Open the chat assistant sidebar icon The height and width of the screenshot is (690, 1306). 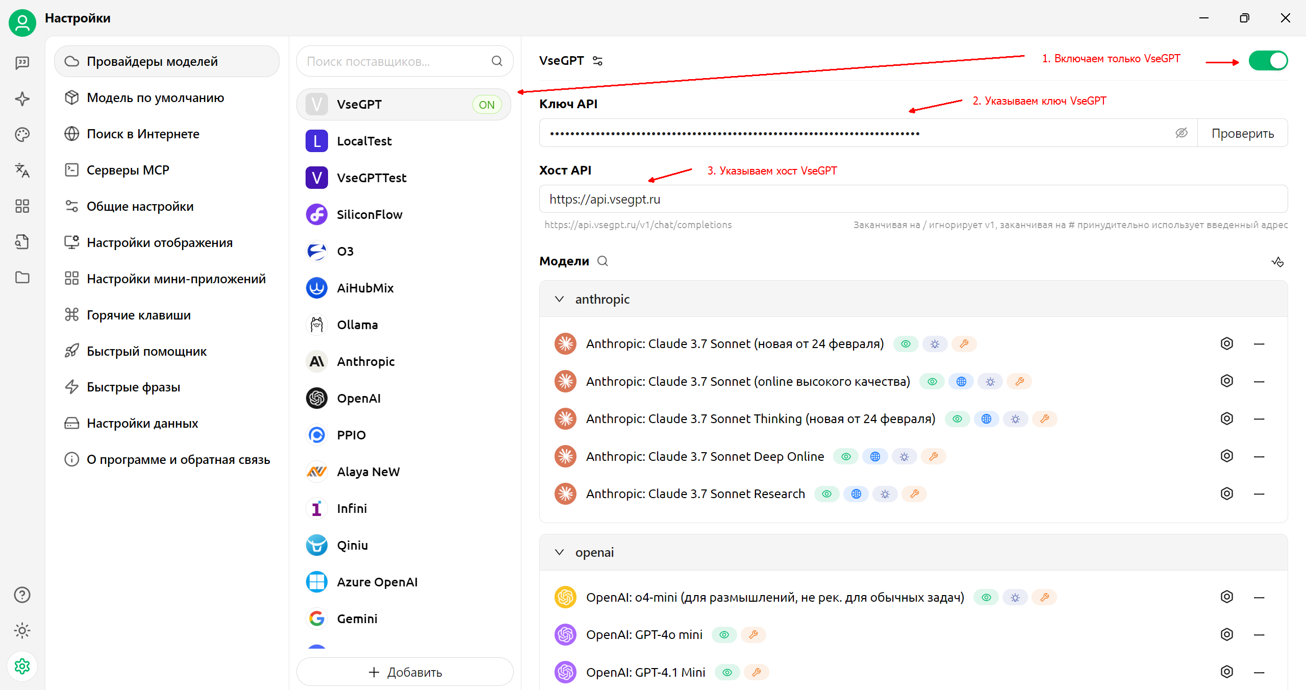(22, 63)
